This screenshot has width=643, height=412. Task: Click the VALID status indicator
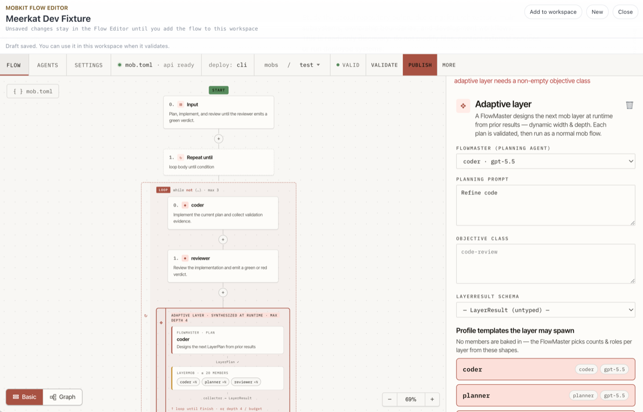(x=348, y=65)
